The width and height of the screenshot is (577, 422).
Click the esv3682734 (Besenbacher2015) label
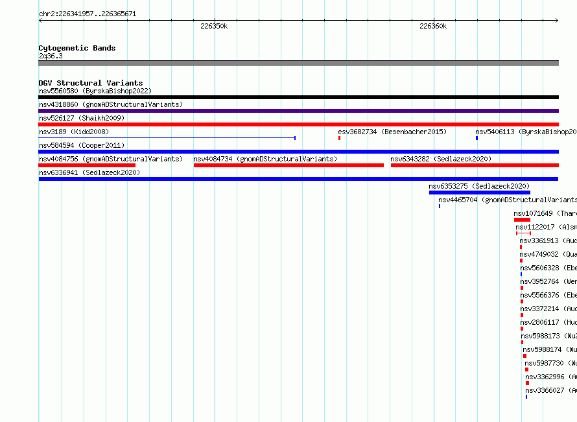click(x=392, y=132)
